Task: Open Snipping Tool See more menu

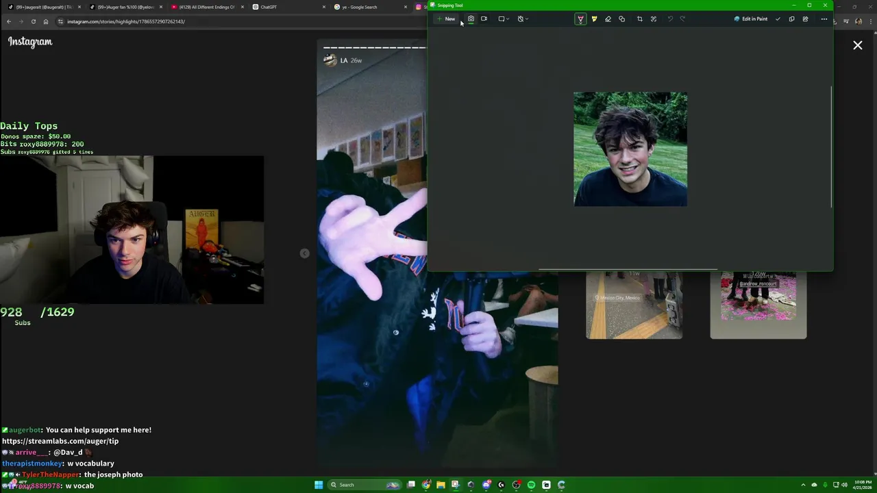Action: click(824, 19)
